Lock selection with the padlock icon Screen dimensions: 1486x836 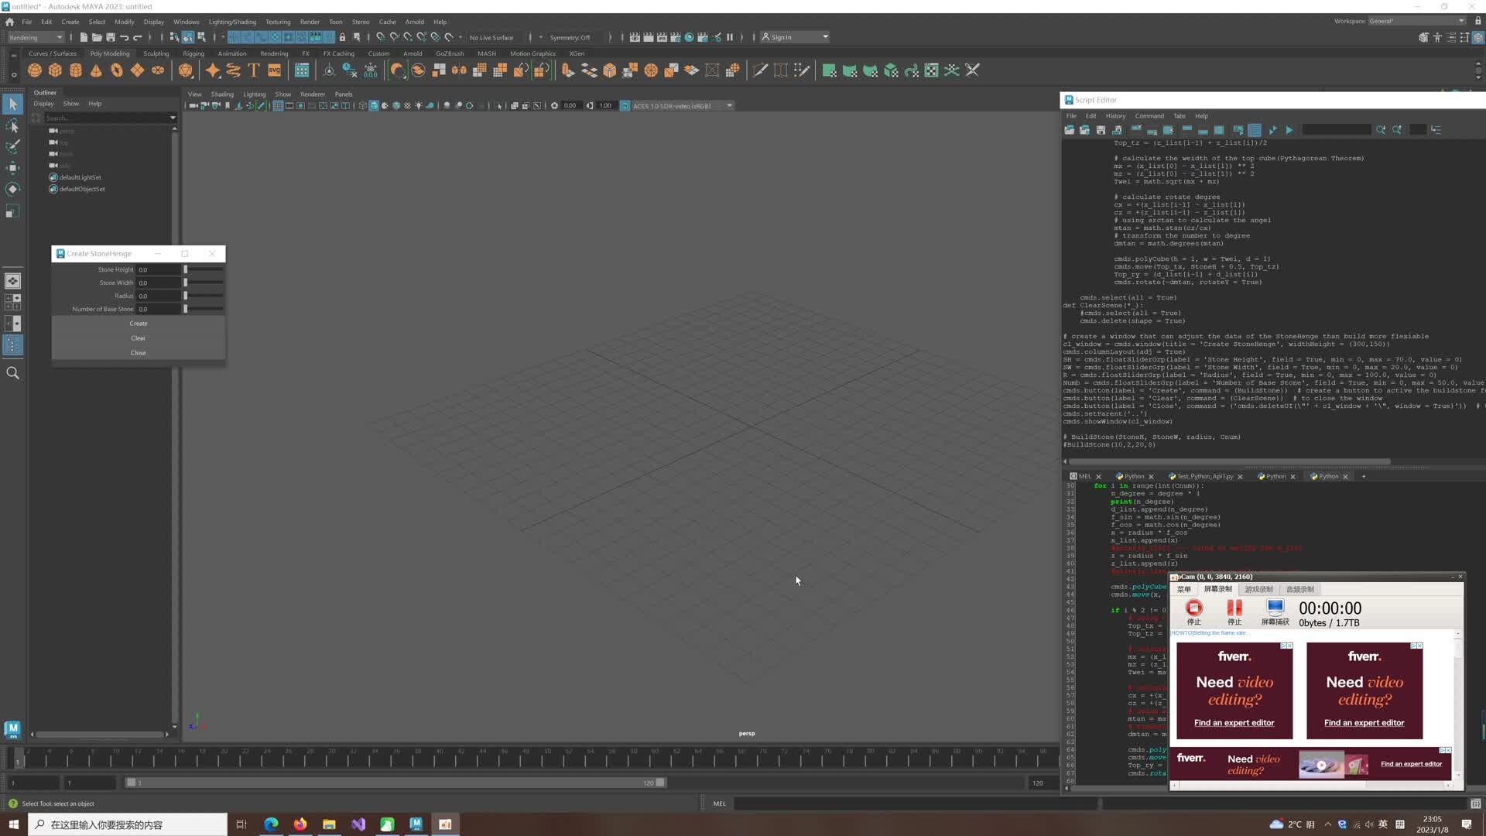click(343, 36)
